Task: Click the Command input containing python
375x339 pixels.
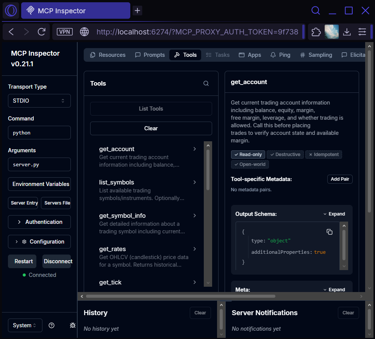Action: point(39,133)
